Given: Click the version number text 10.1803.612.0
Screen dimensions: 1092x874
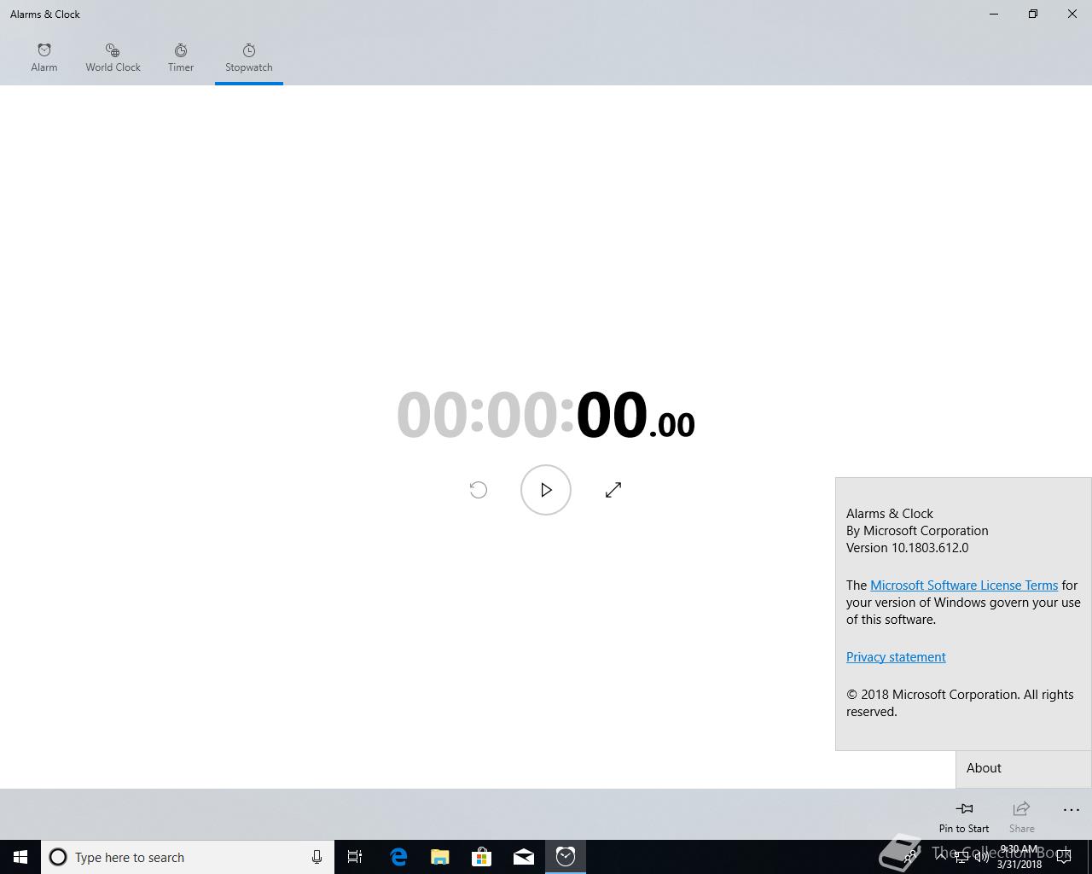Looking at the screenshot, I should 930,548.
